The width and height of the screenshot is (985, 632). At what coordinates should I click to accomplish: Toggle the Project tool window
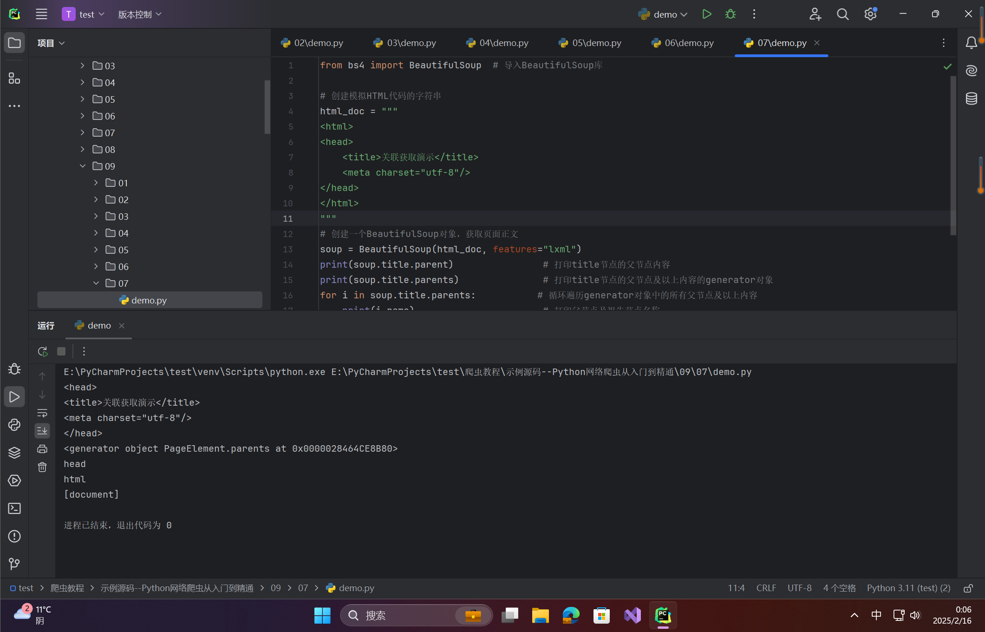pyautogui.click(x=14, y=43)
